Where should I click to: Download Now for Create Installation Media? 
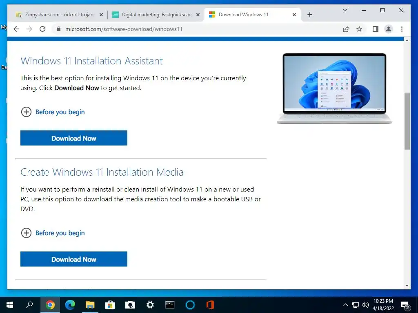pyautogui.click(x=74, y=259)
